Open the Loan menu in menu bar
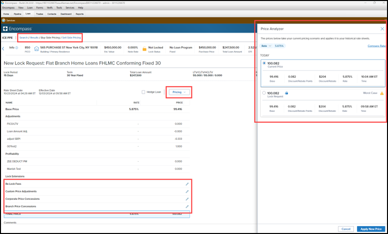This screenshot has height=234, width=388. [30, 8]
